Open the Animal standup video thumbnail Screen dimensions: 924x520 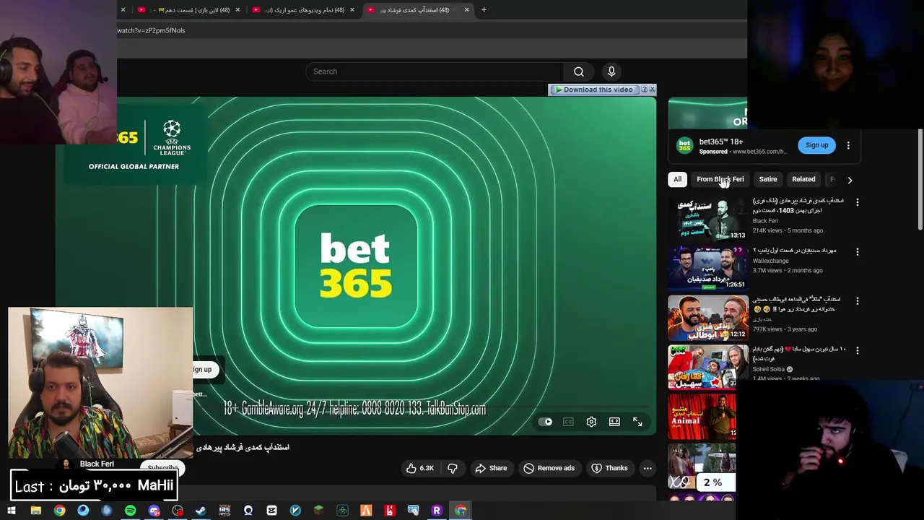[702, 416]
